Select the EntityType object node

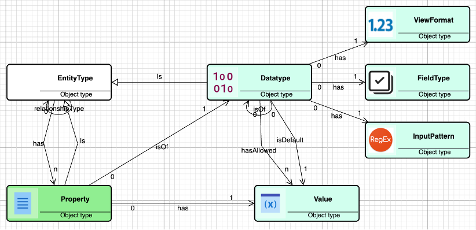pyautogui.click(x=59, y=82)
